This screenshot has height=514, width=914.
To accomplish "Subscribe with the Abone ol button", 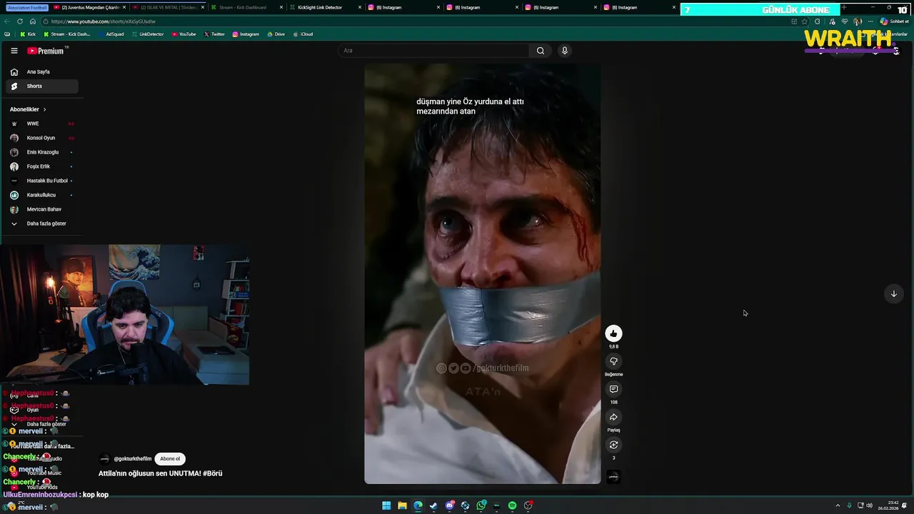I will pos(170,459).
